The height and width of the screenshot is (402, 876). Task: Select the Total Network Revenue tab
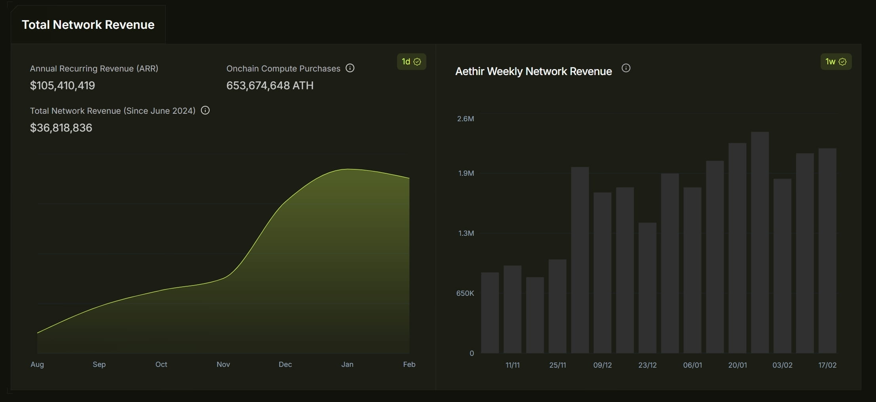tap(88, 24)
